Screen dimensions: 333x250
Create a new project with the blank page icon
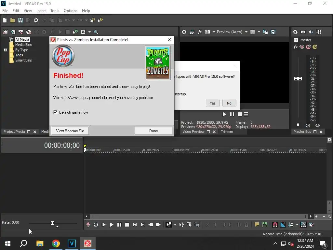pyautogui.click(x=5, y=20)
